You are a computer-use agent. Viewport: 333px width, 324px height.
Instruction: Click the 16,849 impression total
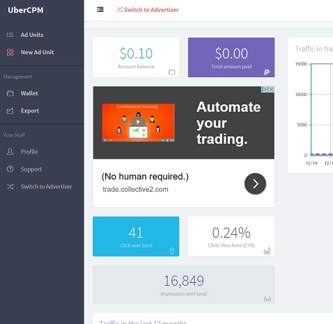click(x=184, y=281)
